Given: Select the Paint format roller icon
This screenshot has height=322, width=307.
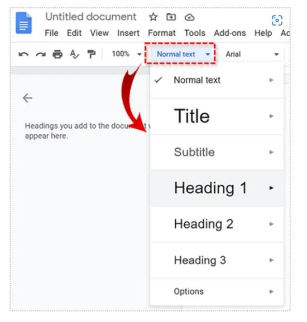Looking at the screenshot, I should (91, 54).
